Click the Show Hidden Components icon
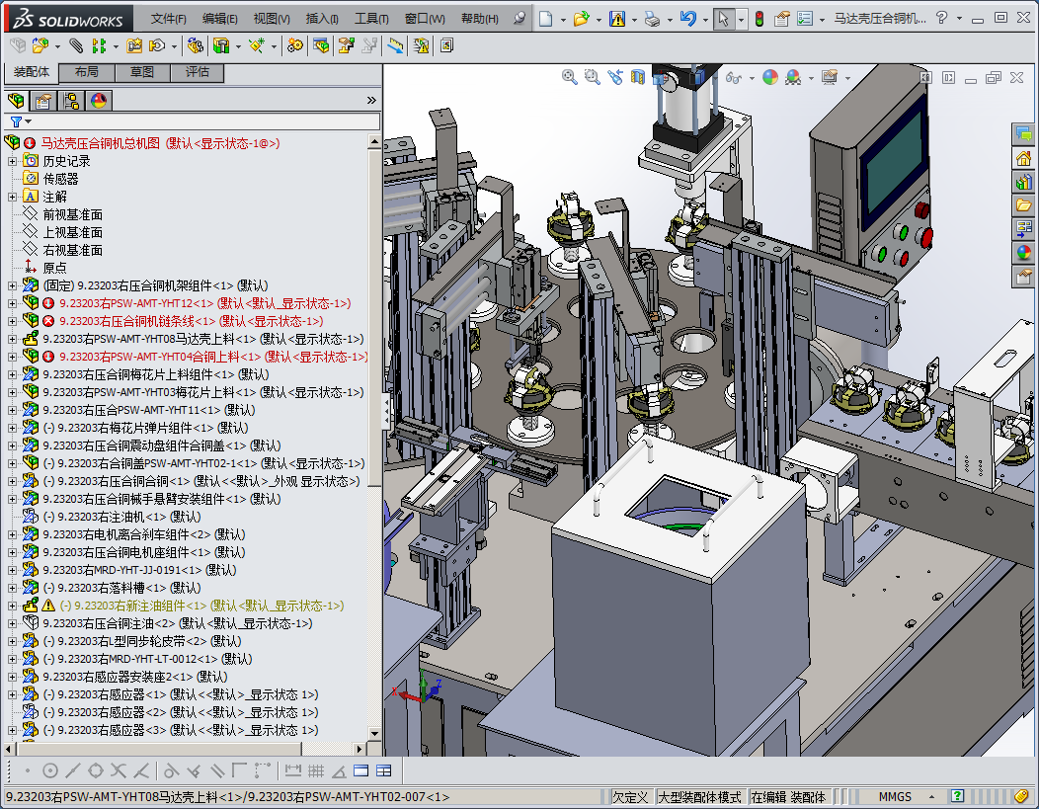Image resolution: width=1039 pixels, height=809 pixels. tap(195, 45)
